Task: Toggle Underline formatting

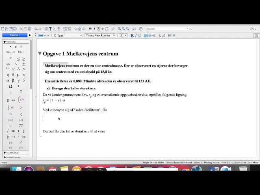Action: 140,35
